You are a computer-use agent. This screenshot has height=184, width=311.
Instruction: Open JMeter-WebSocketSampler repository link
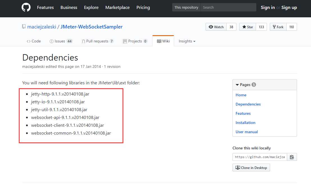(x=91, y=27)
